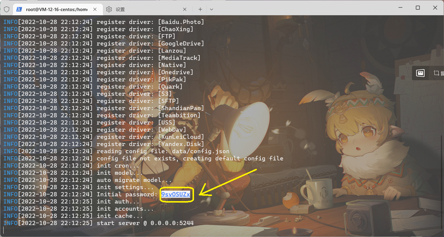Select the root@VM-12-16-centos terminal tab
Screen dimensions: 444x237
pos(57,9)
